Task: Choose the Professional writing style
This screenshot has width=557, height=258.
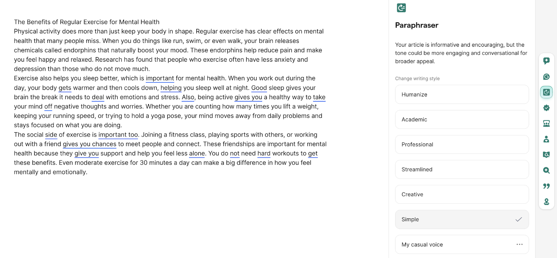Action: (462, 144)
